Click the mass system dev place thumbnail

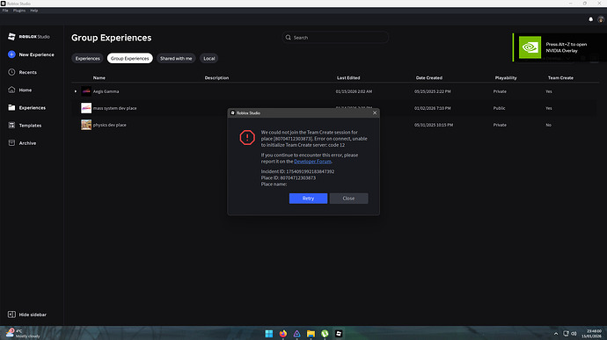(x=86, y=108)
